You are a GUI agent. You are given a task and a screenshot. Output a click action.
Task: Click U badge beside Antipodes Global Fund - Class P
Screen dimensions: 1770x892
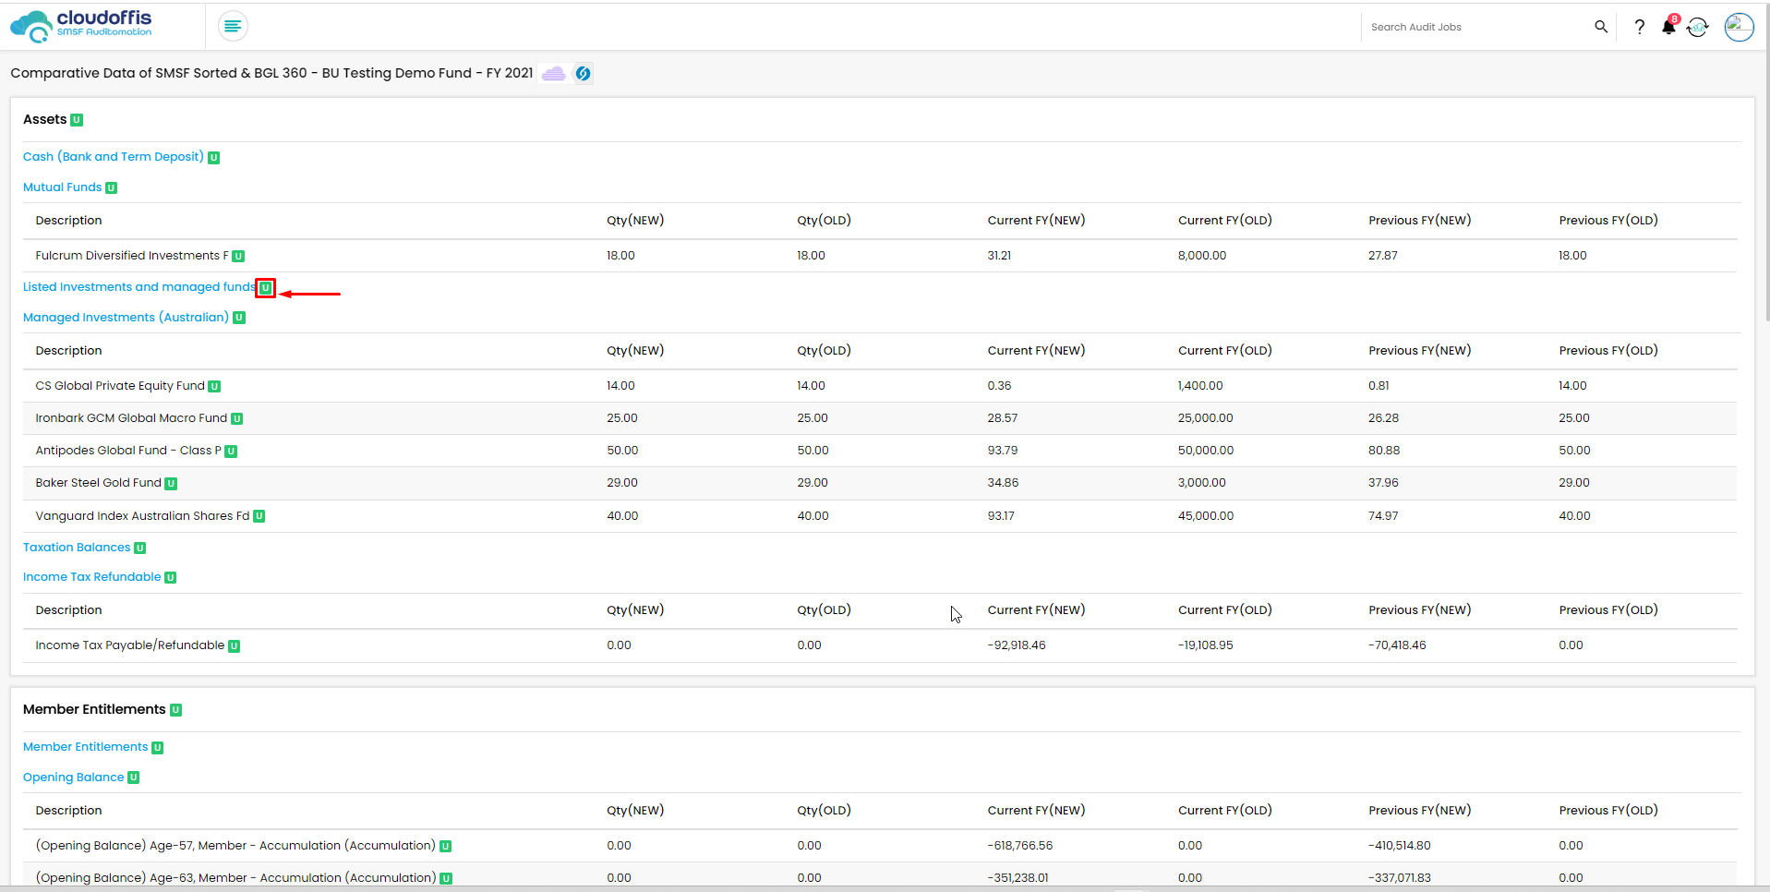231,452
